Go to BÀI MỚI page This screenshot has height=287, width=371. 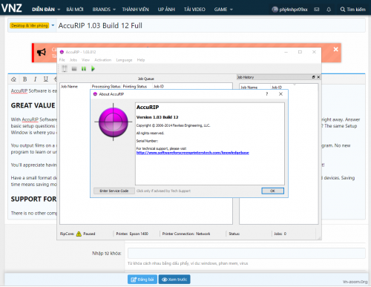75,10
